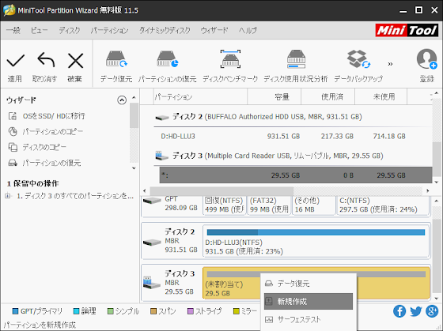The width and height of the screenshot is (443, 331).
Task: Open the General (一般) menu
Action: coord(13,30)
